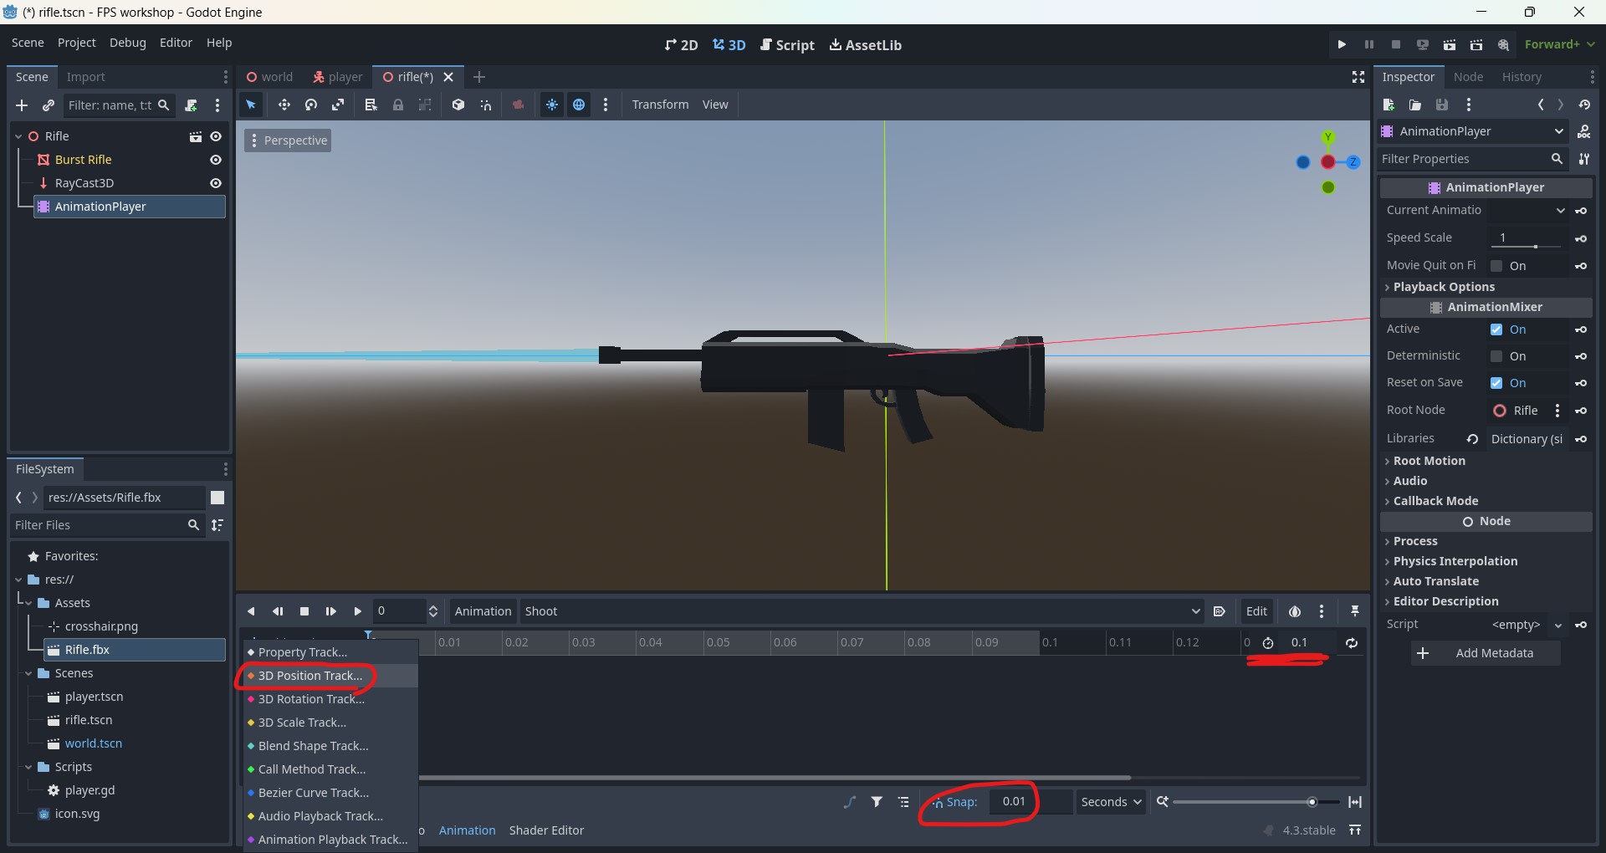Image resolution: width=1606 pixels, height=853 pixels.
Task: Open the Seconds dropdown near the snap field
Action: pos(1110,801)
